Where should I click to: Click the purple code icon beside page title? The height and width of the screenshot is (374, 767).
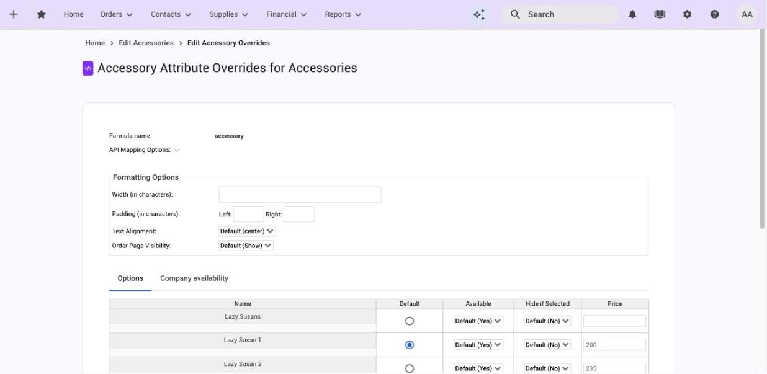pos(88,68)
